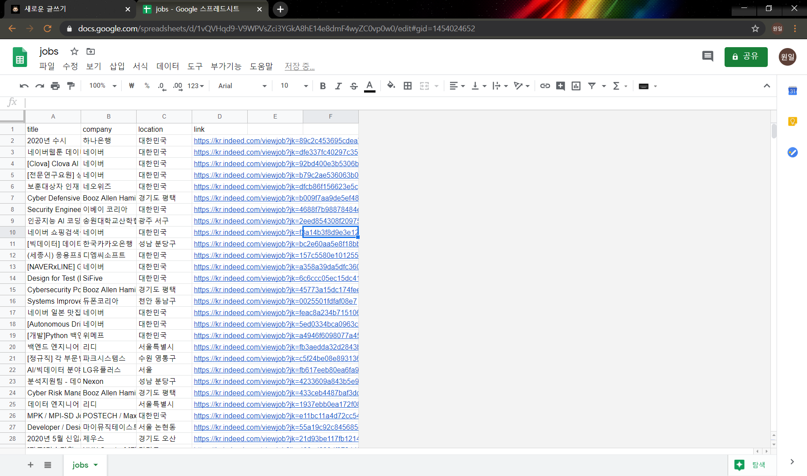Open more number formats 123 dropdown
This screenshot has width=807, height=476.
pos(196,86)
